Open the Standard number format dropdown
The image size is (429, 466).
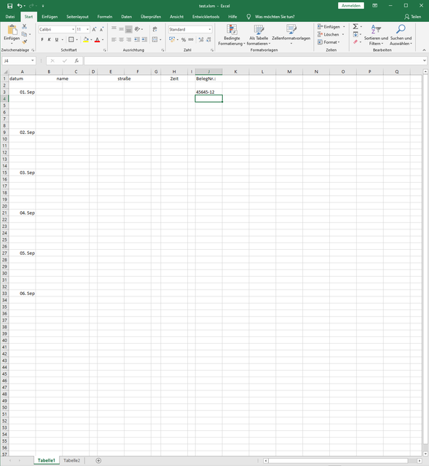210,29
